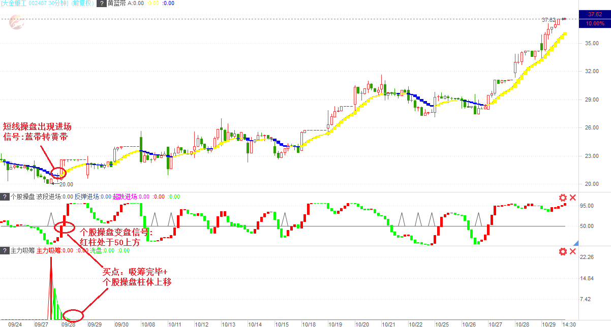Click the 10/13 date on time axis
The image size is (611, 327).
[x=229, y=323]
